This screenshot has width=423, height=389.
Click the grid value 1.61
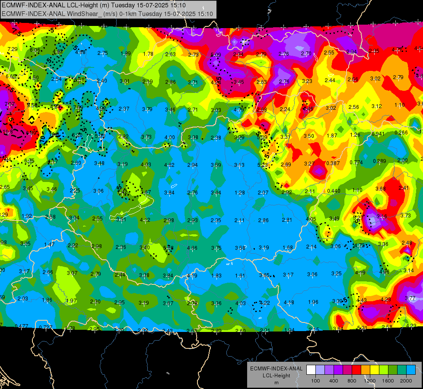240,276
